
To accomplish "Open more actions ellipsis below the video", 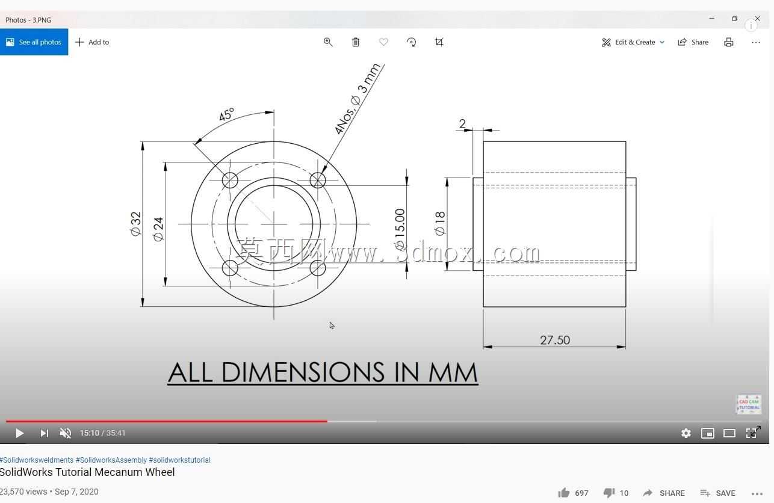I will click(x=757, y=493).
